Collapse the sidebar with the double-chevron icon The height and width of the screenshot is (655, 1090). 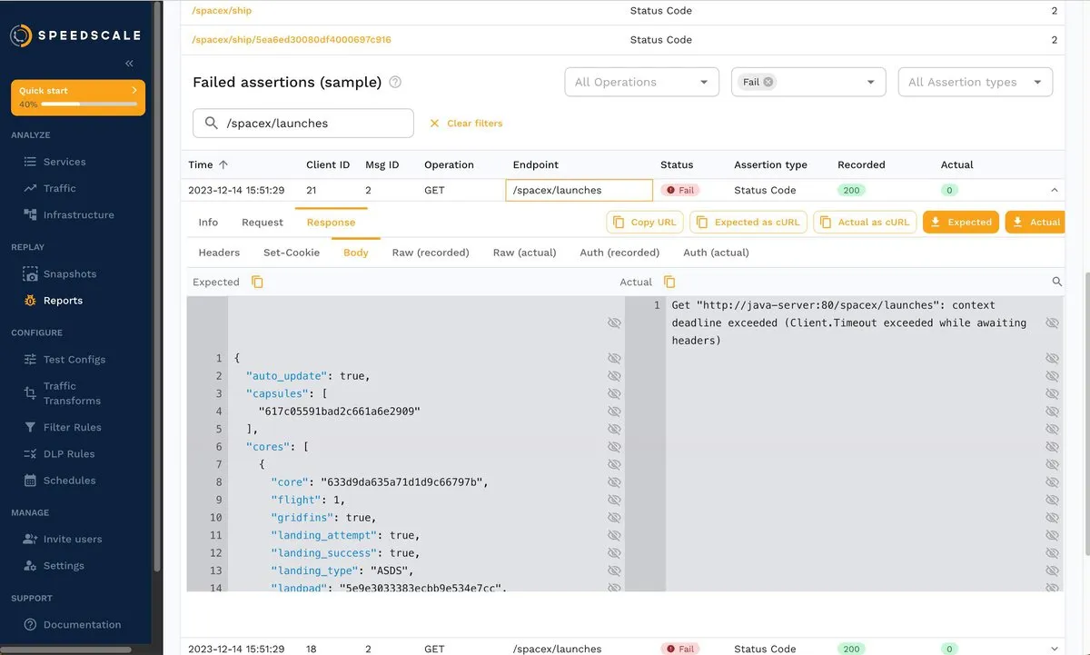[129, 64]
